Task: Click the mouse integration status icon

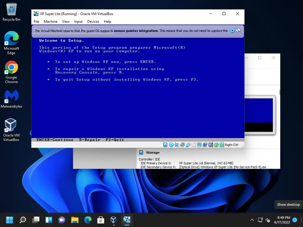Action: (216, 145)
